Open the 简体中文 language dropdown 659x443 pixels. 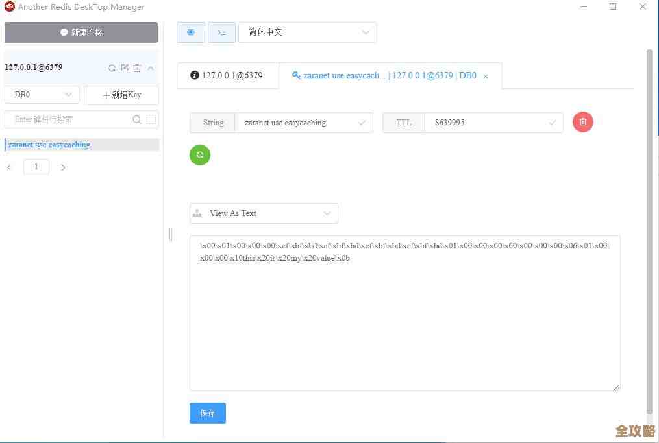(x=307, y=32)
